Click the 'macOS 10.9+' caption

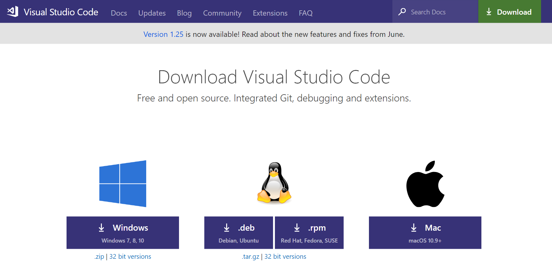coord(425,241)
